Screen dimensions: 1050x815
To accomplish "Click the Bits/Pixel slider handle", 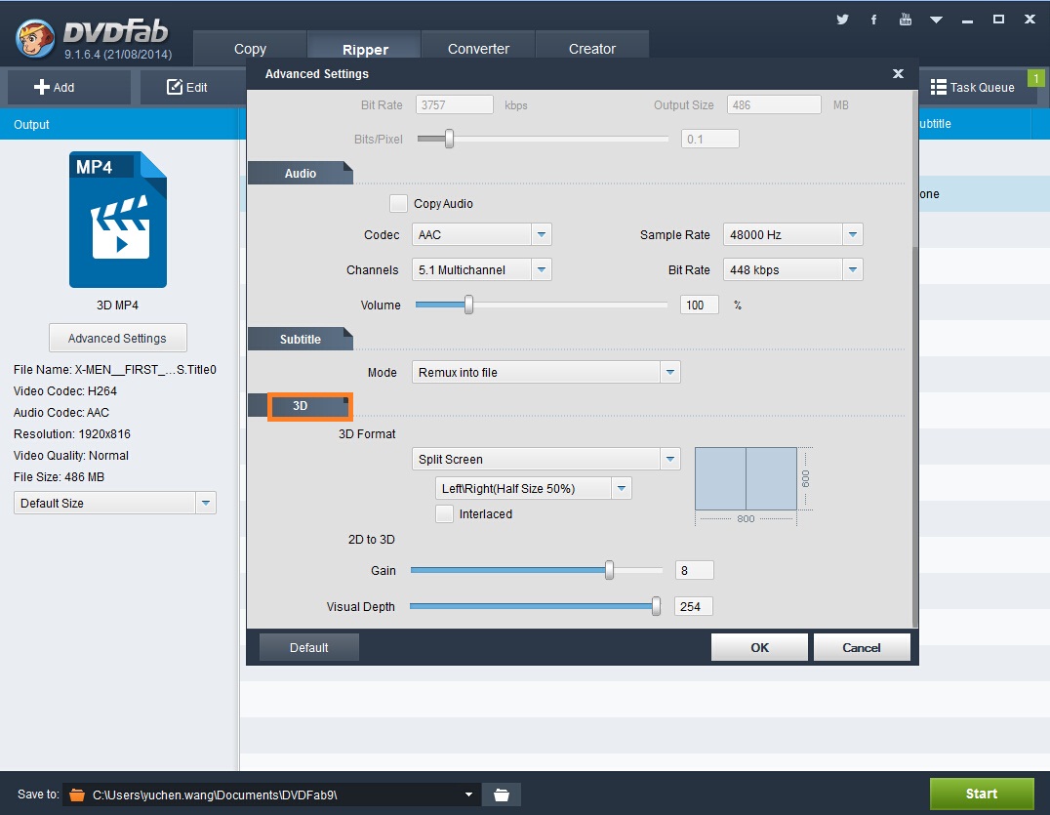I will point(449,139).
